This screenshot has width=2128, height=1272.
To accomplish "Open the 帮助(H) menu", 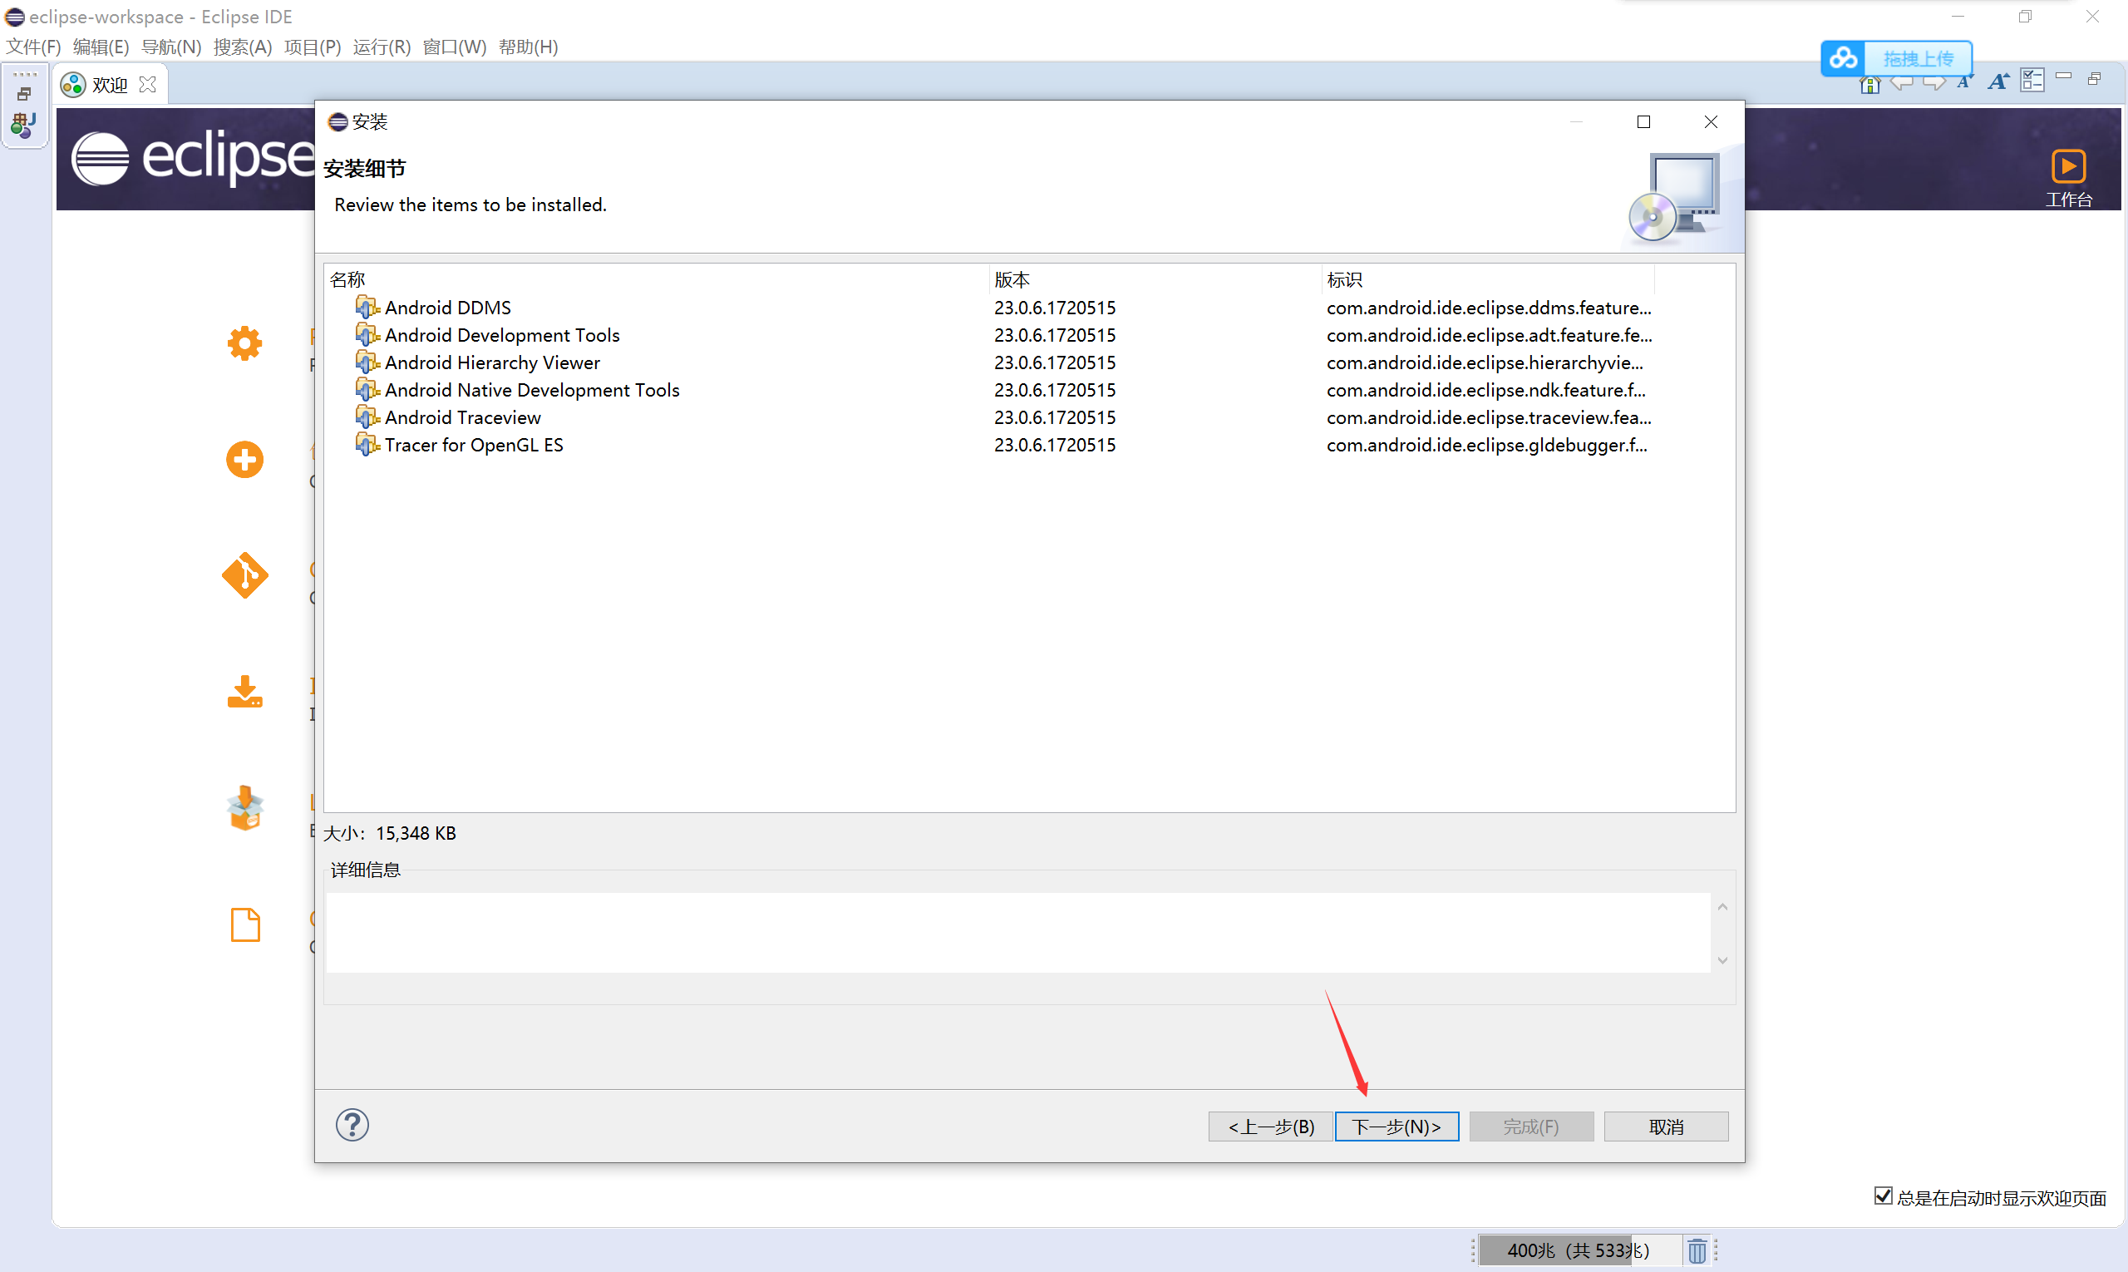I will 527,47.
